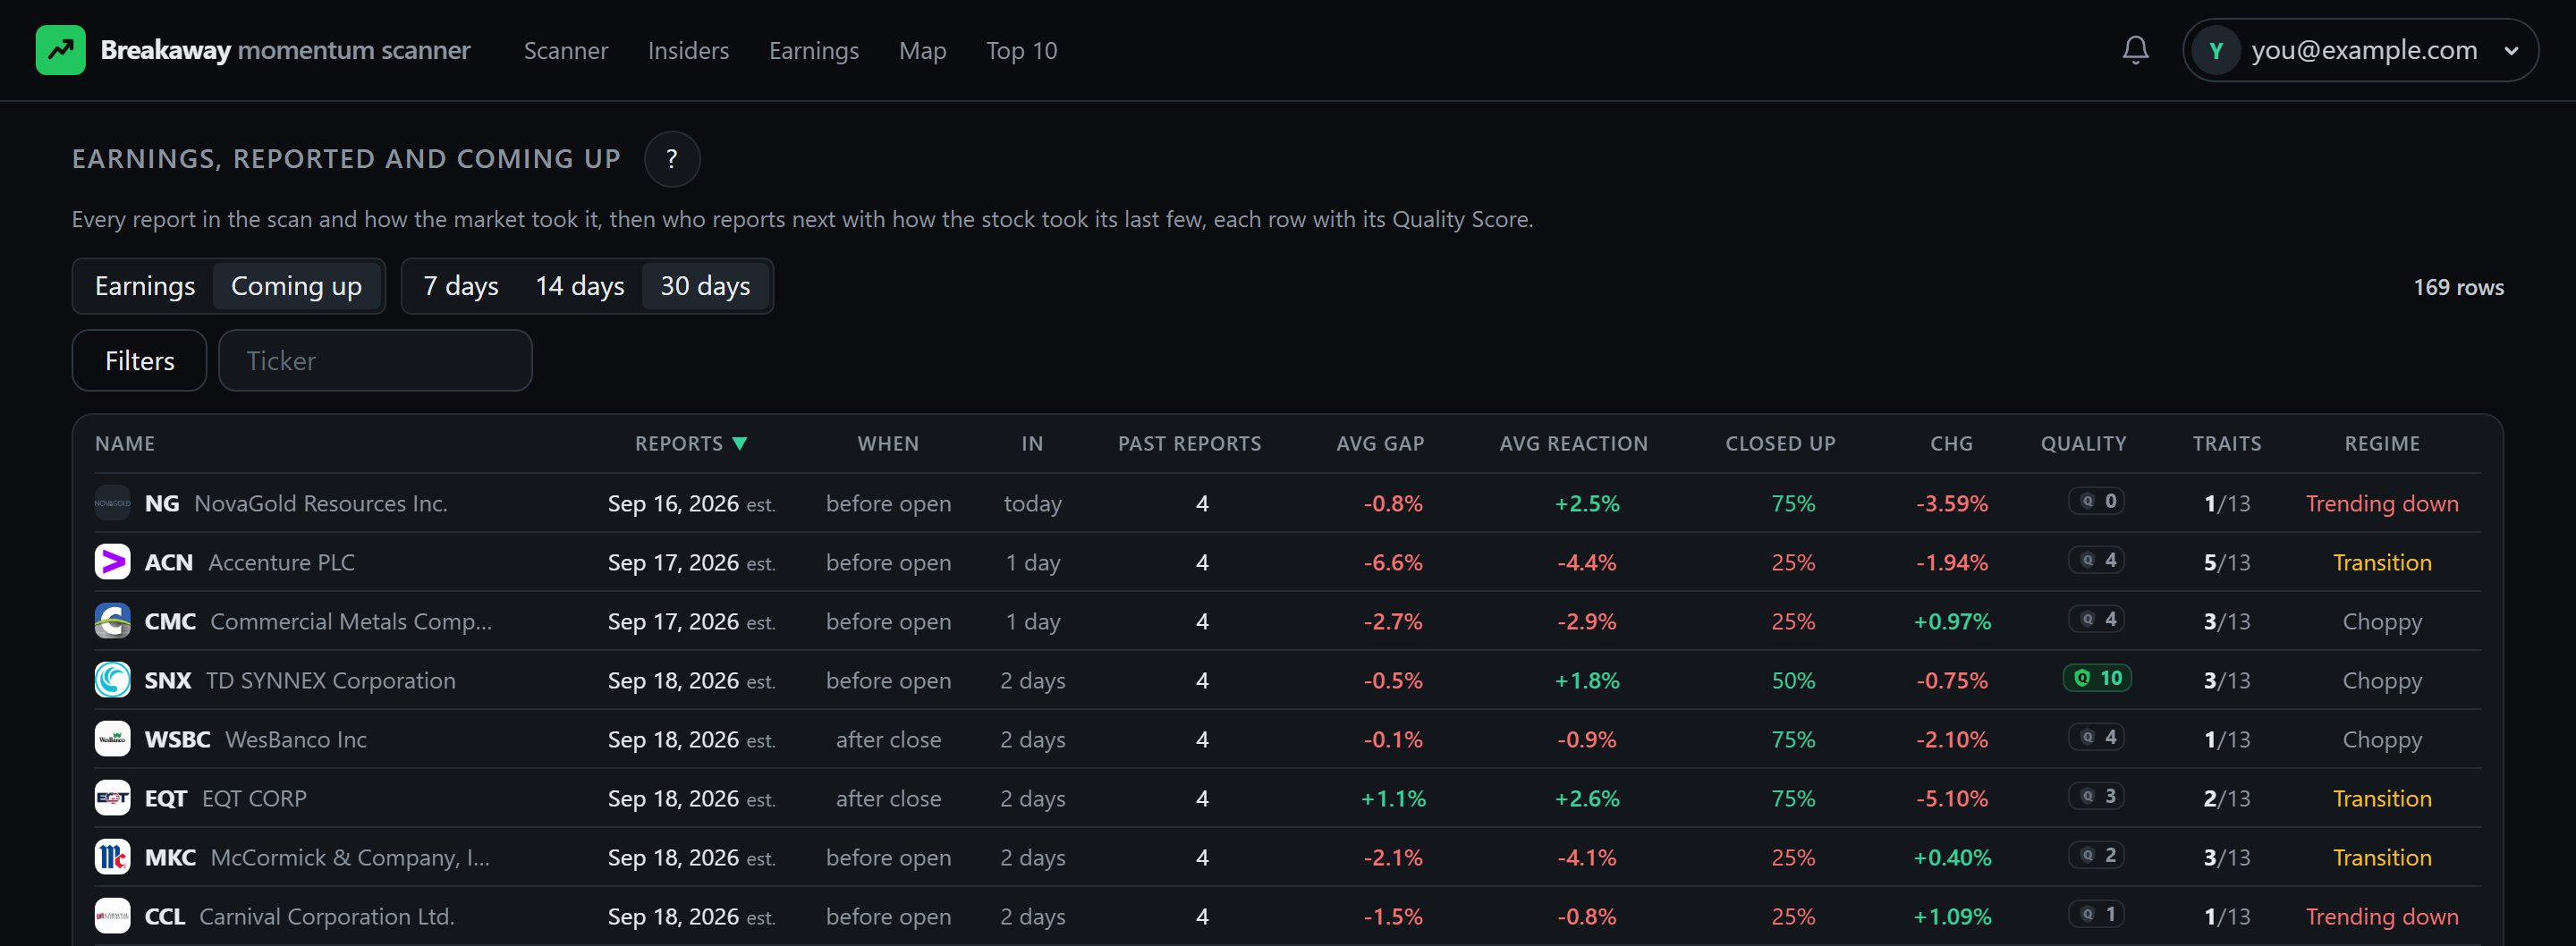This screenshot has height=946, width=2576.
Task: Click the EQT CORP logo
Action: (112, 798)
